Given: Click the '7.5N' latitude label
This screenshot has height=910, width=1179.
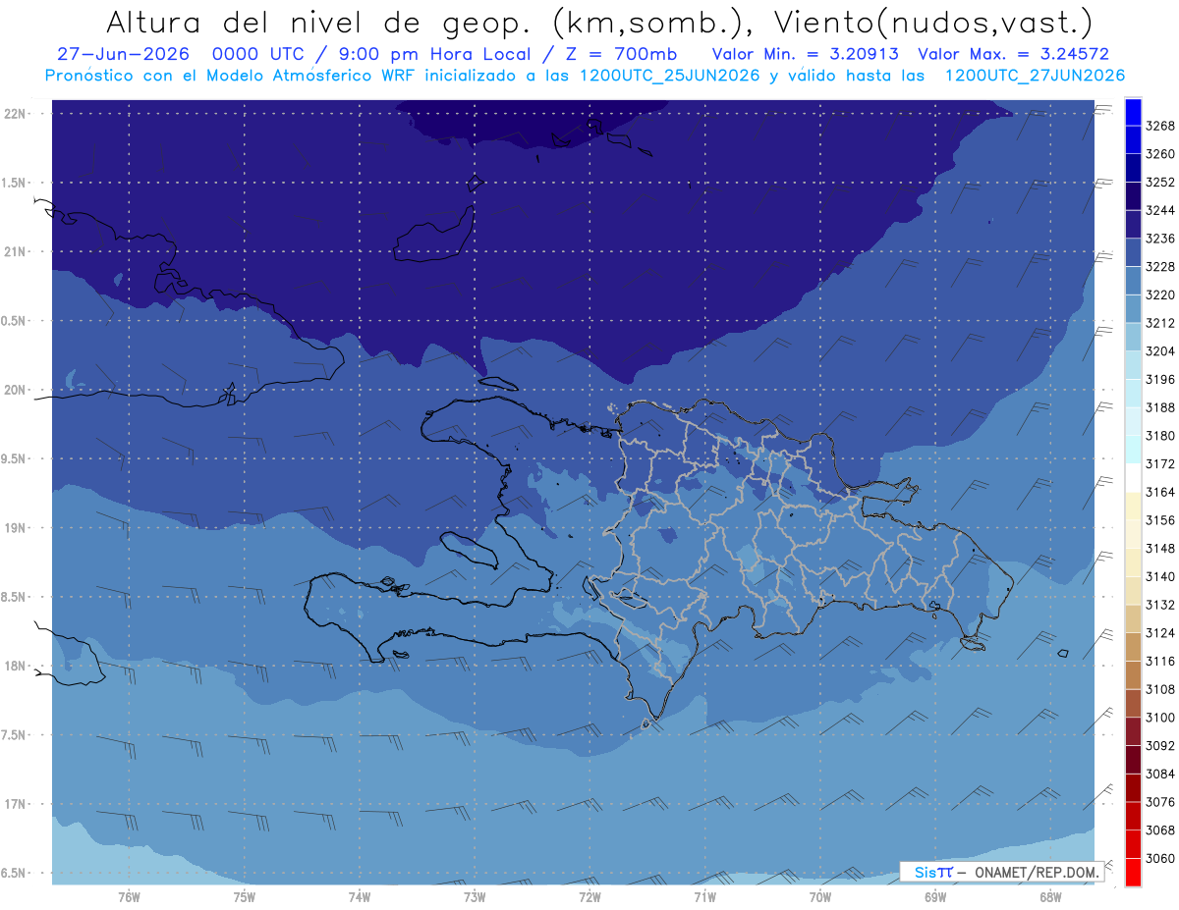Looking at the screenshot, I should click(15, 735).
